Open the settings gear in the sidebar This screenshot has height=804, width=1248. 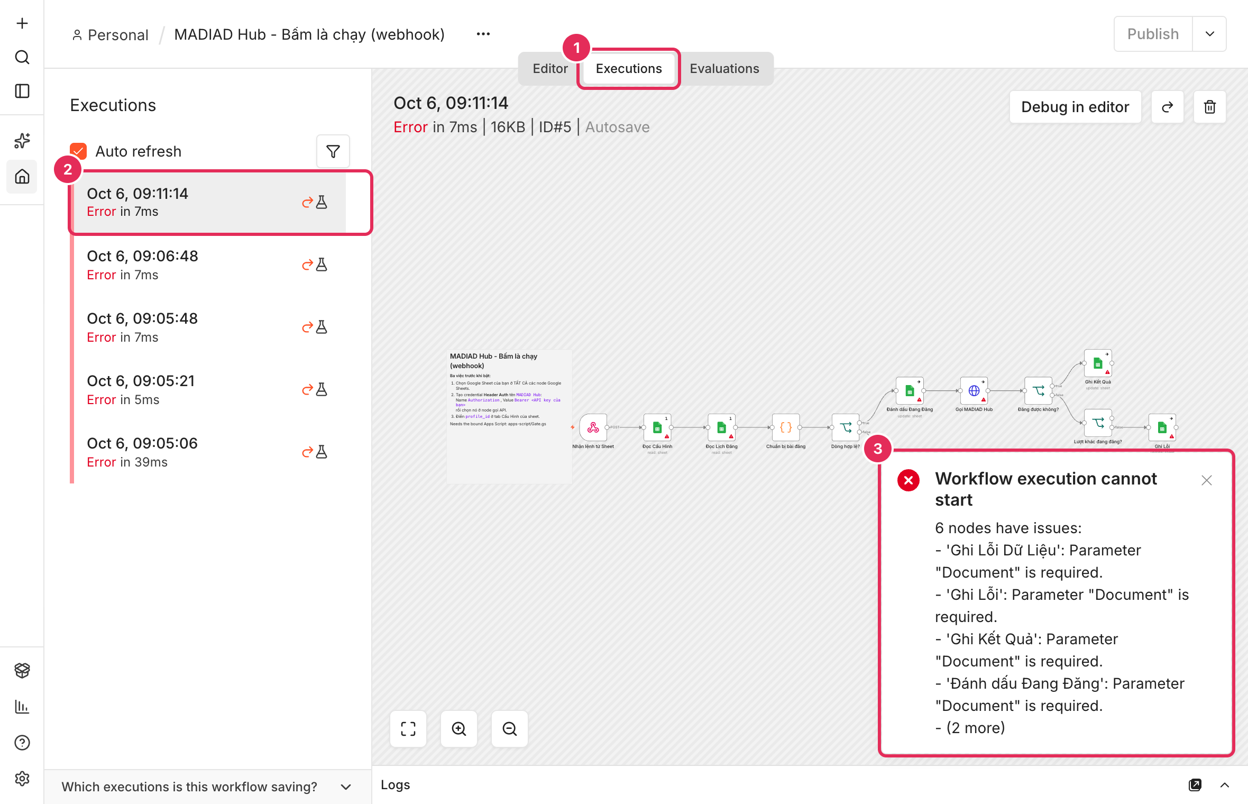22,779
